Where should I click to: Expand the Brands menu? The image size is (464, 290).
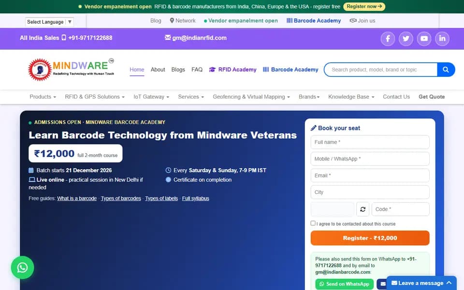[x=309, y=97]
